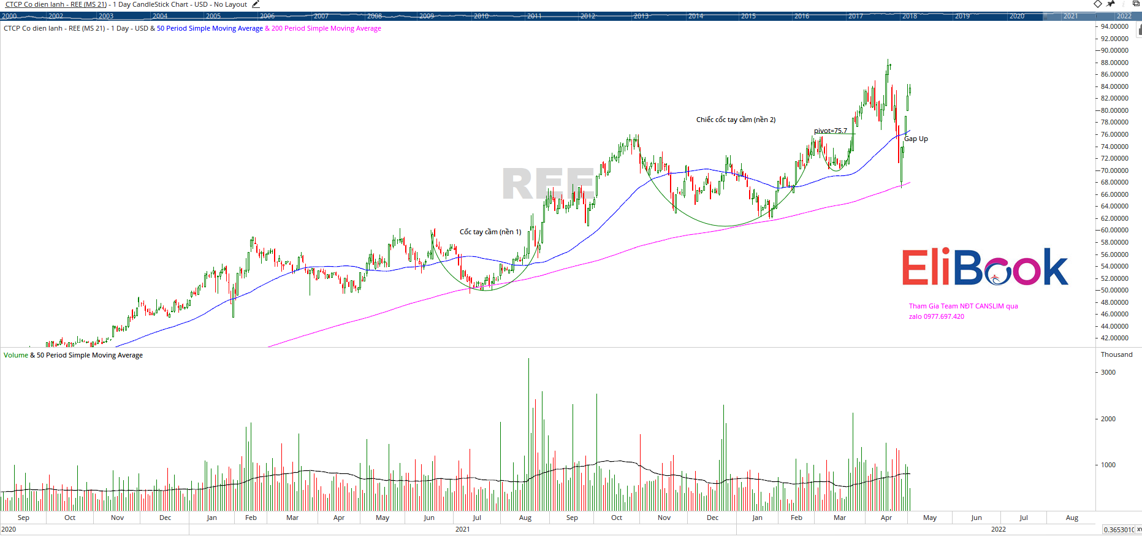The width and height of the screenshot is (1142, 539).
Task: Click the 'Cốc tay cầm (nền 1)' annotation
Action: pyautogui.click(x=490, y=232)
